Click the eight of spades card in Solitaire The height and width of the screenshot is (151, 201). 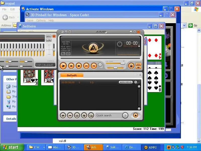[x=155, y=80]
